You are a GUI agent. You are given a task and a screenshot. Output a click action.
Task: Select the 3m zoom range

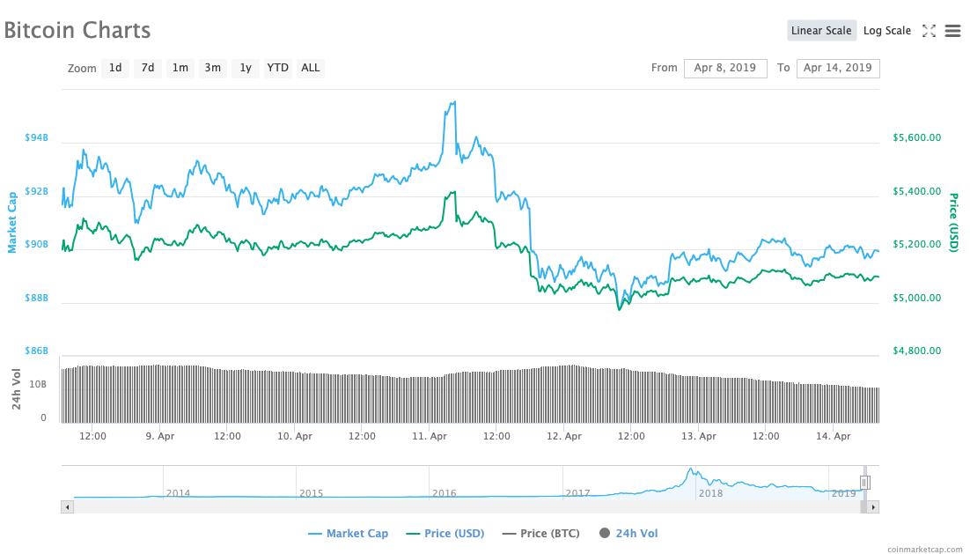212,68
